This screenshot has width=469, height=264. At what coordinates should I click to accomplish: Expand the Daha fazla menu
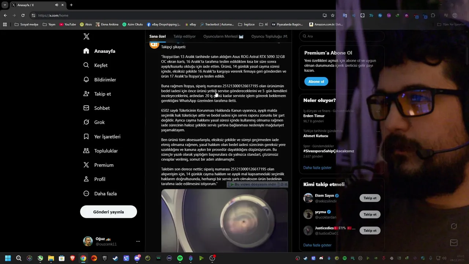100,194
